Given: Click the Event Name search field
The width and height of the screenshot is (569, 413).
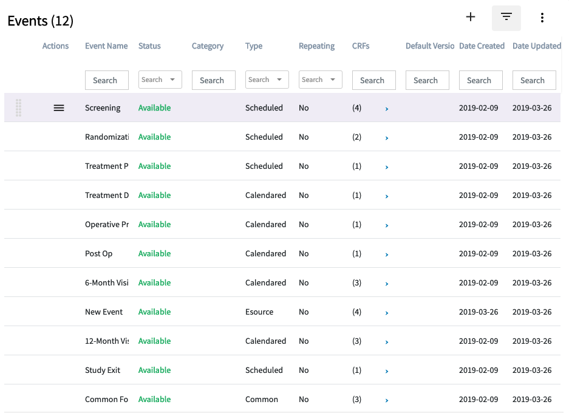Looking at the screenshot, I should point(106,80).
